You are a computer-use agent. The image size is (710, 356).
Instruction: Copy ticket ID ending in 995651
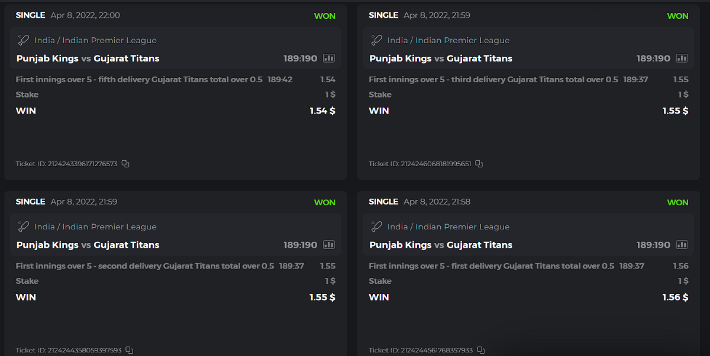click(479, 164)
